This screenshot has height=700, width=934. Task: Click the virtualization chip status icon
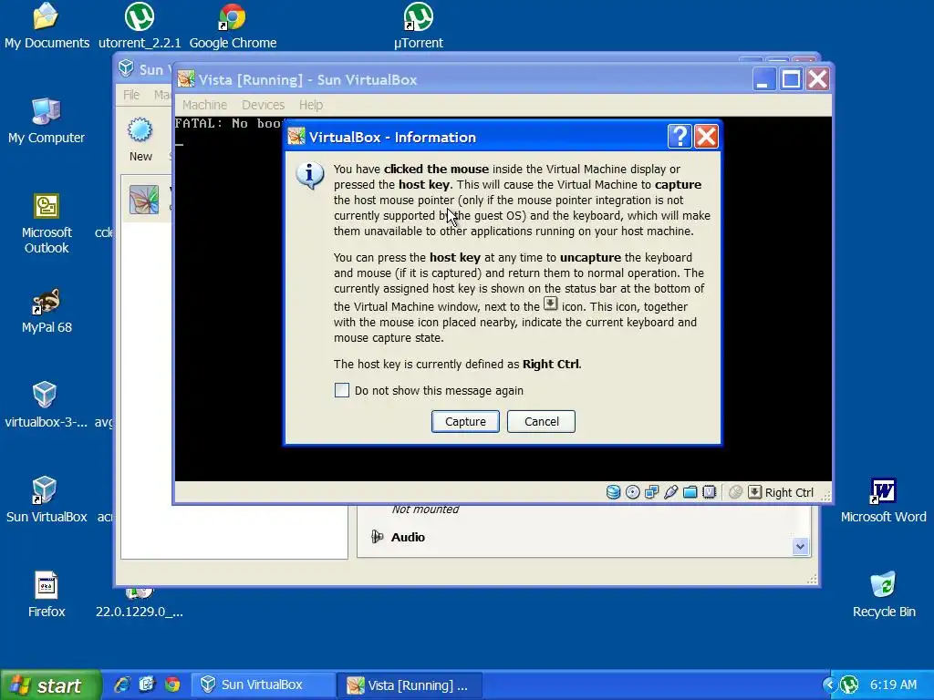pyautogui.click(x=709, y=492)
